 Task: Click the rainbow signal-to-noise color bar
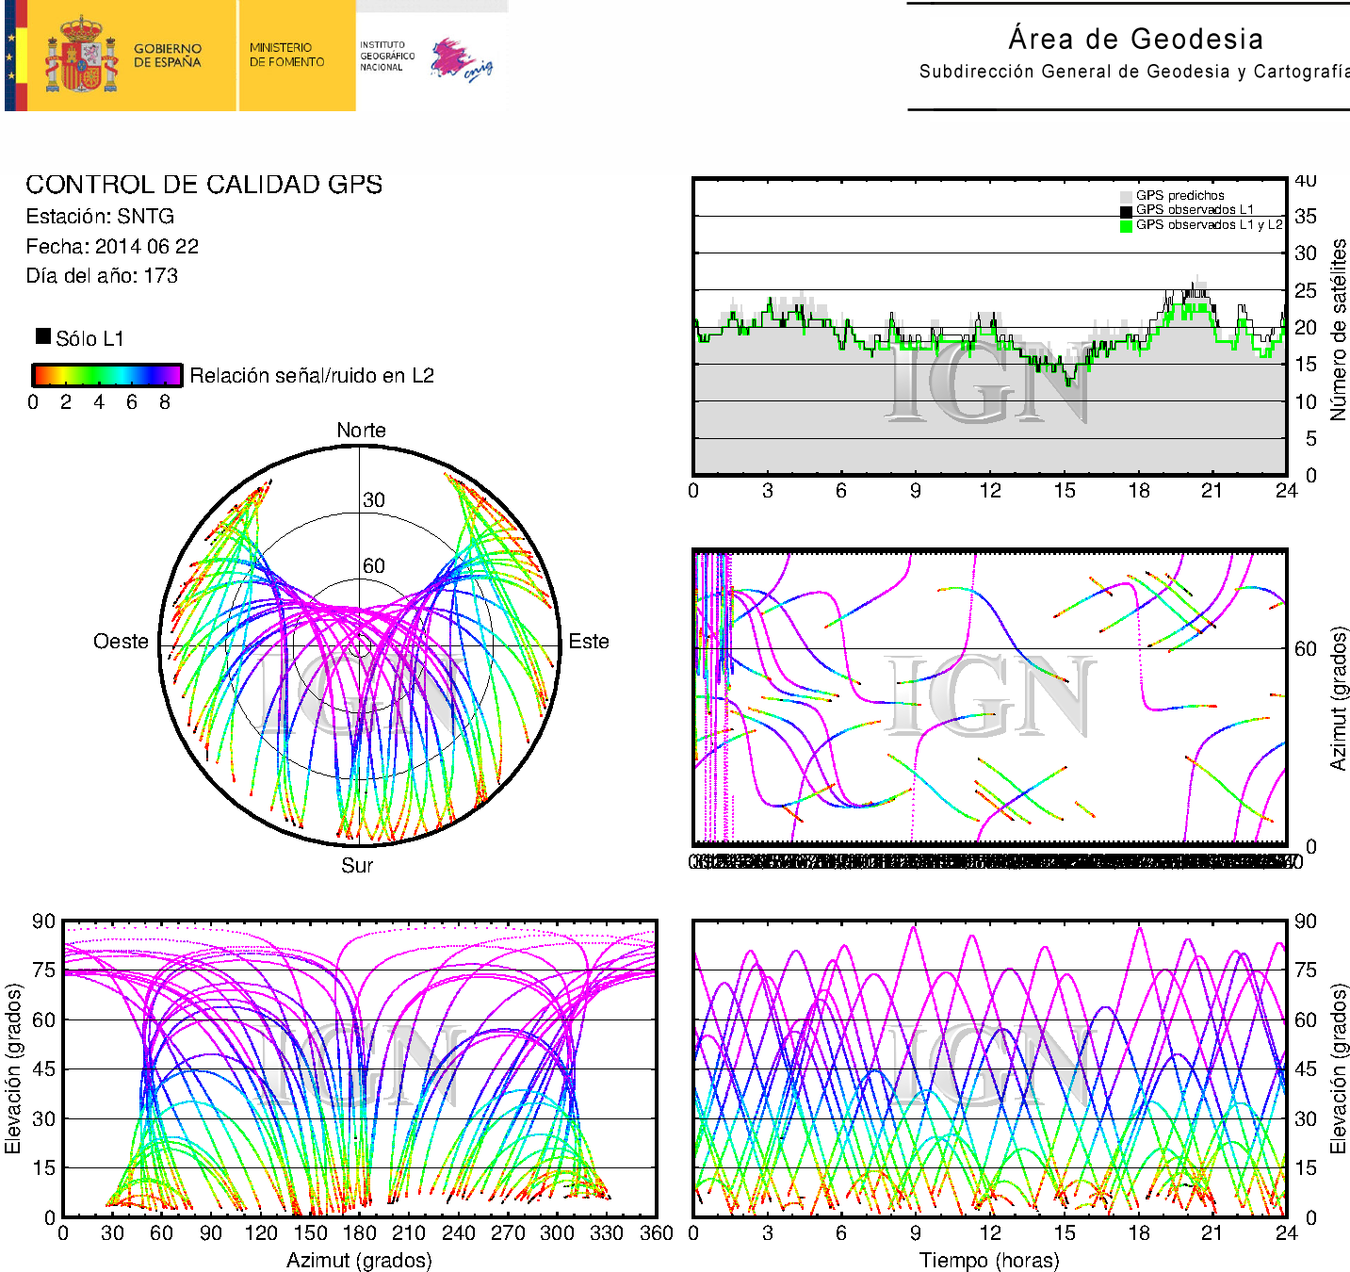pyautogui.click(x=106, y=375)
